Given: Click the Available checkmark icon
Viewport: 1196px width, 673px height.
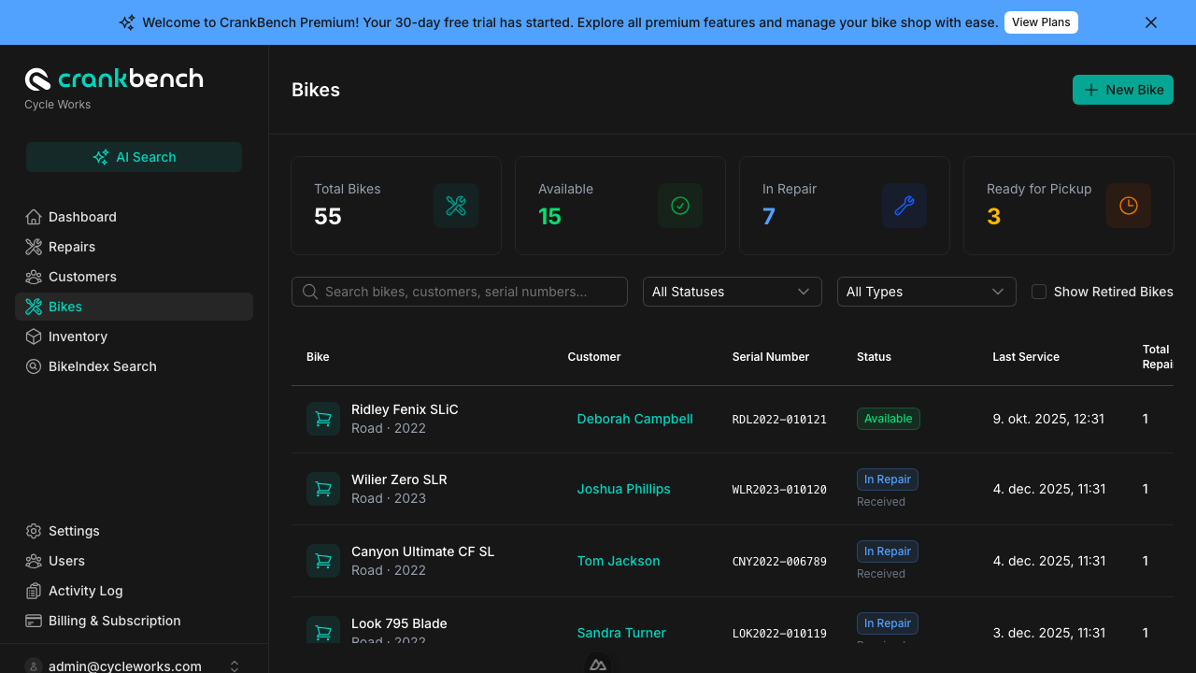Looking at the screenshot, I should [680, 206].
